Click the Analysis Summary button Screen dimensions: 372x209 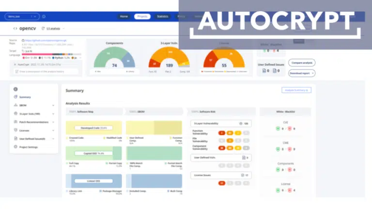tap(296, 90)
